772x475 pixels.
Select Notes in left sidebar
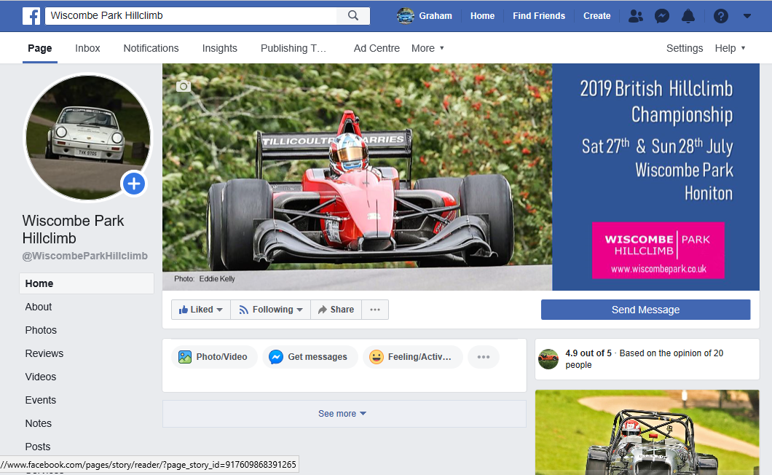tap(39, 423)
